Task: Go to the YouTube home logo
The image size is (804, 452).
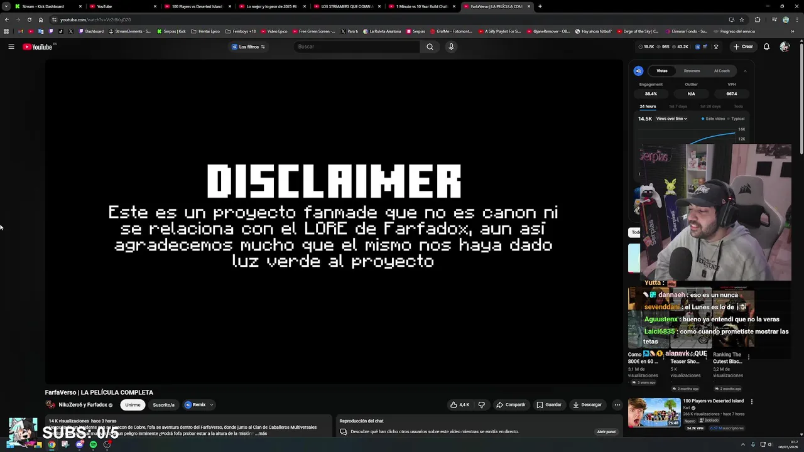Action: click(37, 46)
